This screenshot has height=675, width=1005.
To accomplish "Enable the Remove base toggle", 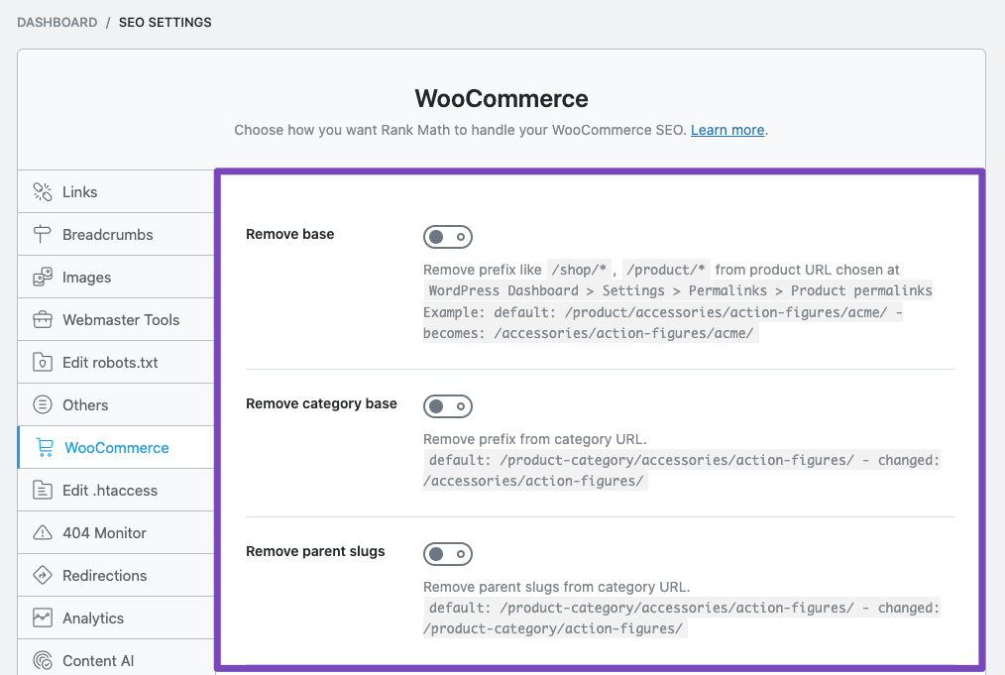I will (447, 237).
